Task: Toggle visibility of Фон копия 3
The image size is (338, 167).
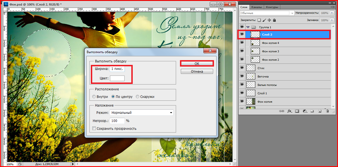Action: tap(242, 51)
